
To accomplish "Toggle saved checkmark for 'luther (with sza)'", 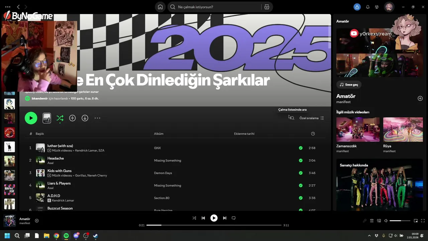I will tap(301, 148).
